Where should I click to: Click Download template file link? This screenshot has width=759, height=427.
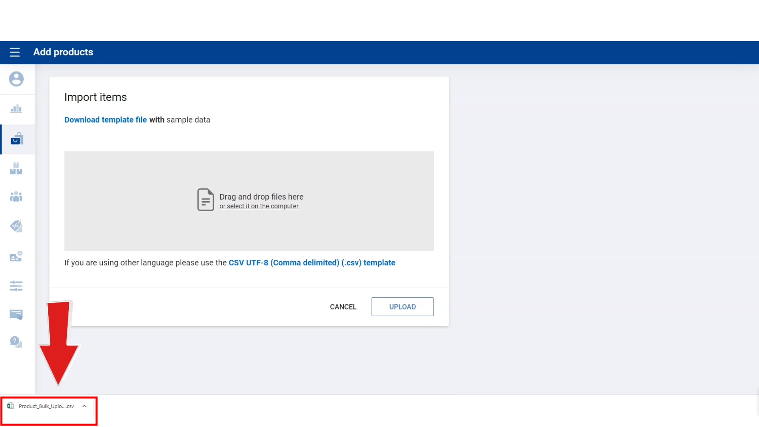(106, 120)
